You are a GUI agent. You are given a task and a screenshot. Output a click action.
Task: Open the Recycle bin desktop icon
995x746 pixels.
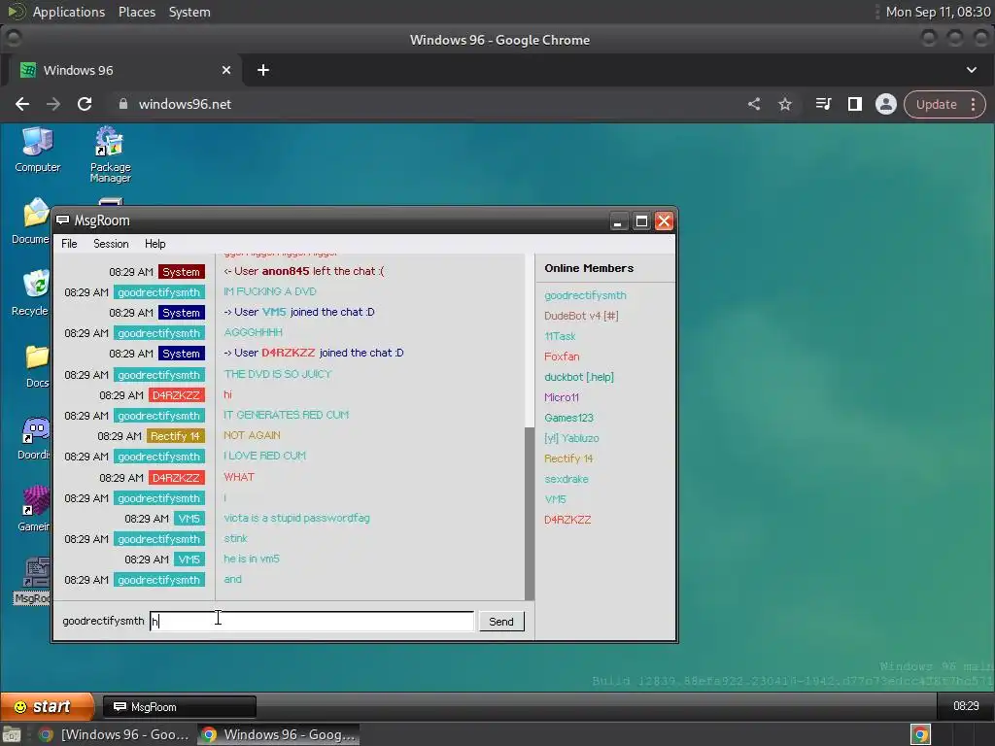31,293
